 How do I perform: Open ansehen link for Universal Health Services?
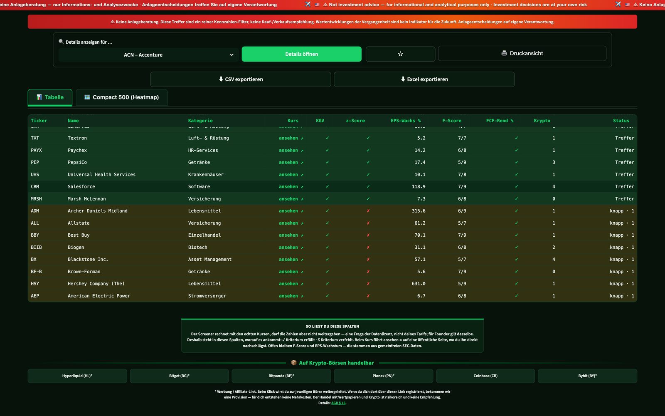click(291, 175)
